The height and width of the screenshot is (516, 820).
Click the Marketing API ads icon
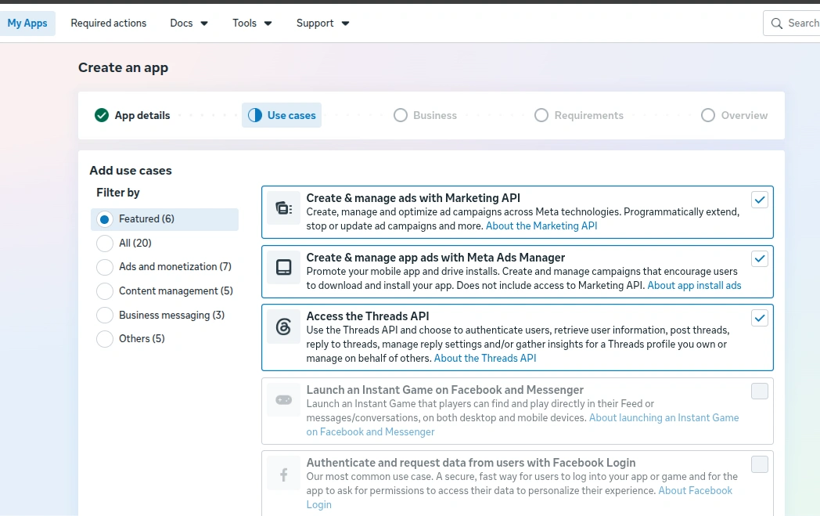point(283,208)
